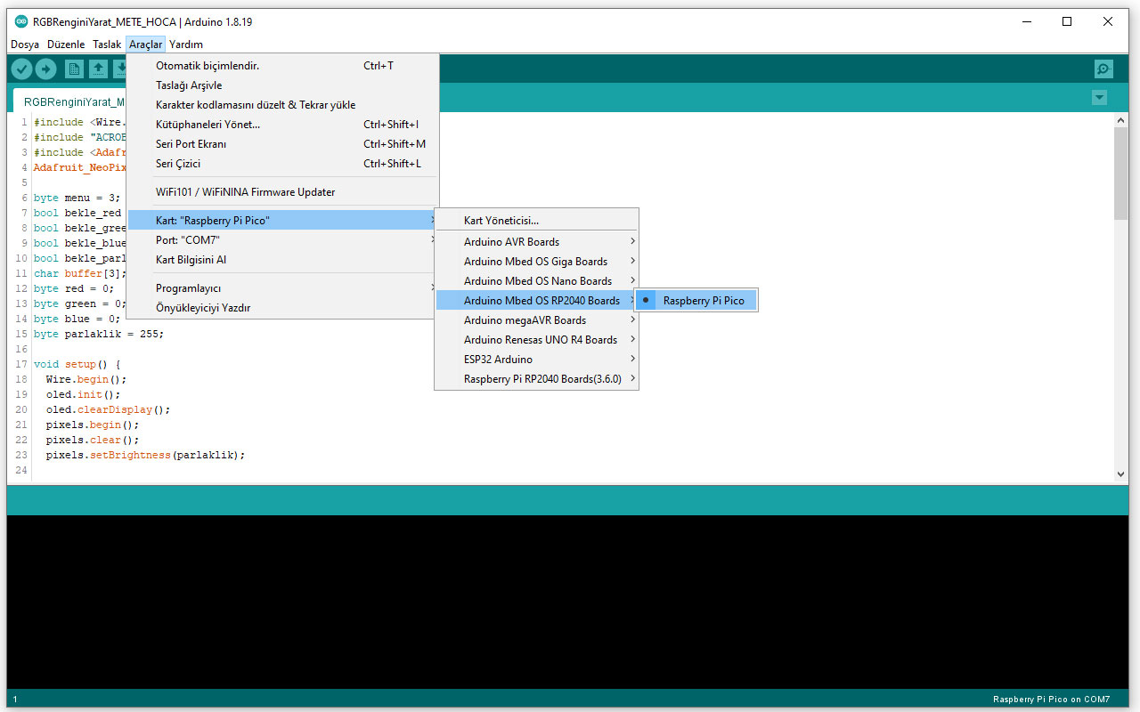Open the Düzenle menu
Image resolution: width=1140 pixels, height=712 pixels.
[x=66, y=44]
